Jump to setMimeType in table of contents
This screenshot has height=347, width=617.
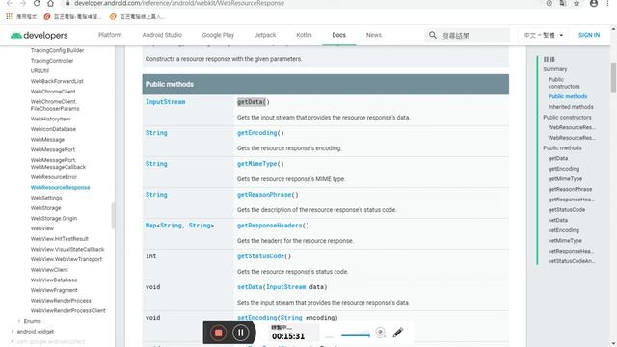point(565,240)
